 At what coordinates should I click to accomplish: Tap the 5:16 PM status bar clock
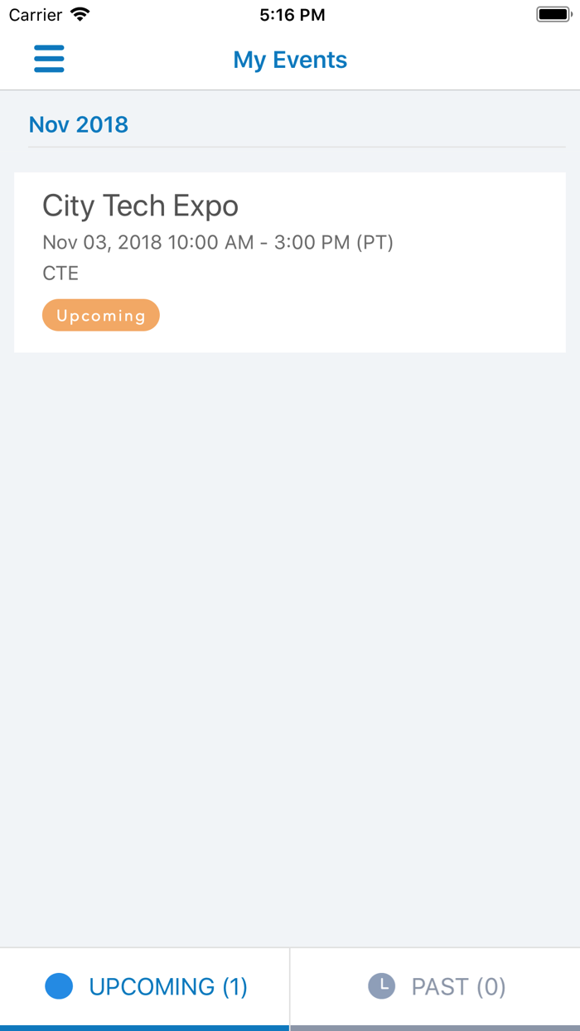[x=293, y=13]
